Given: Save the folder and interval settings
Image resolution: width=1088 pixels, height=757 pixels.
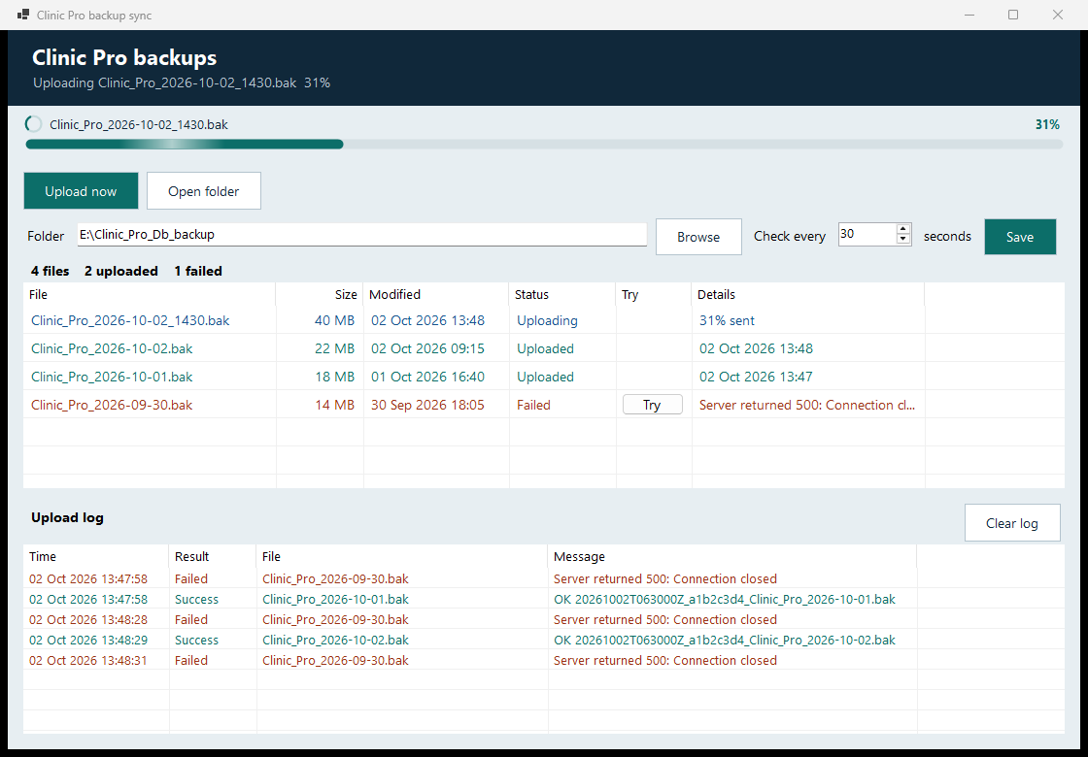Looking at the screenshot, I should click(1020, 237).
